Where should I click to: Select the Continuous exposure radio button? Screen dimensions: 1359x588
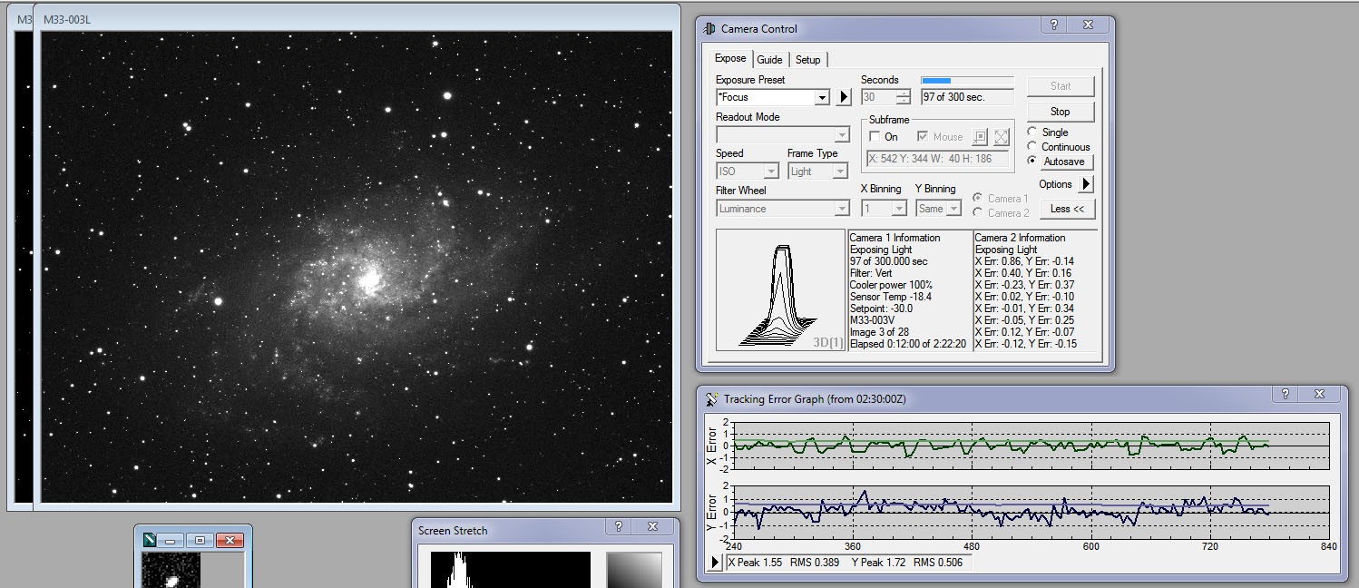click(x=1032, y=146)
